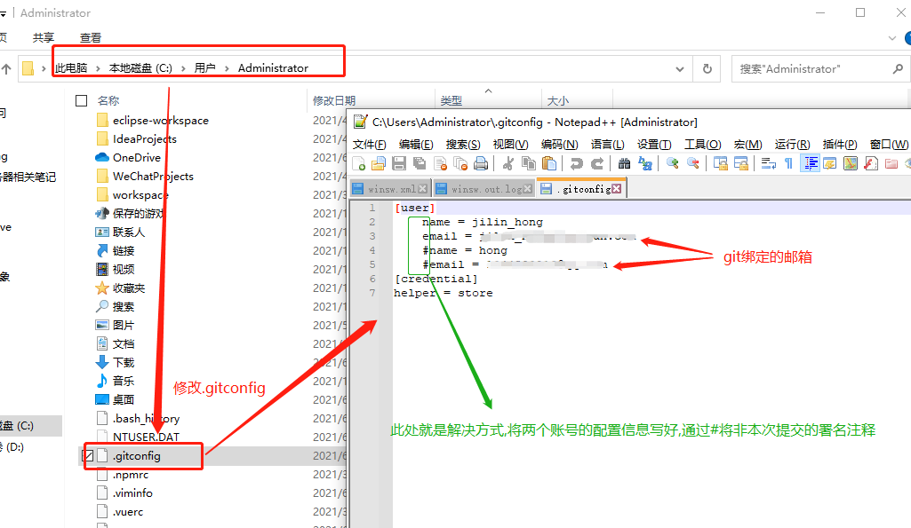Open the address bar history dropdown
911x528 pixels.
click(681, 68)
